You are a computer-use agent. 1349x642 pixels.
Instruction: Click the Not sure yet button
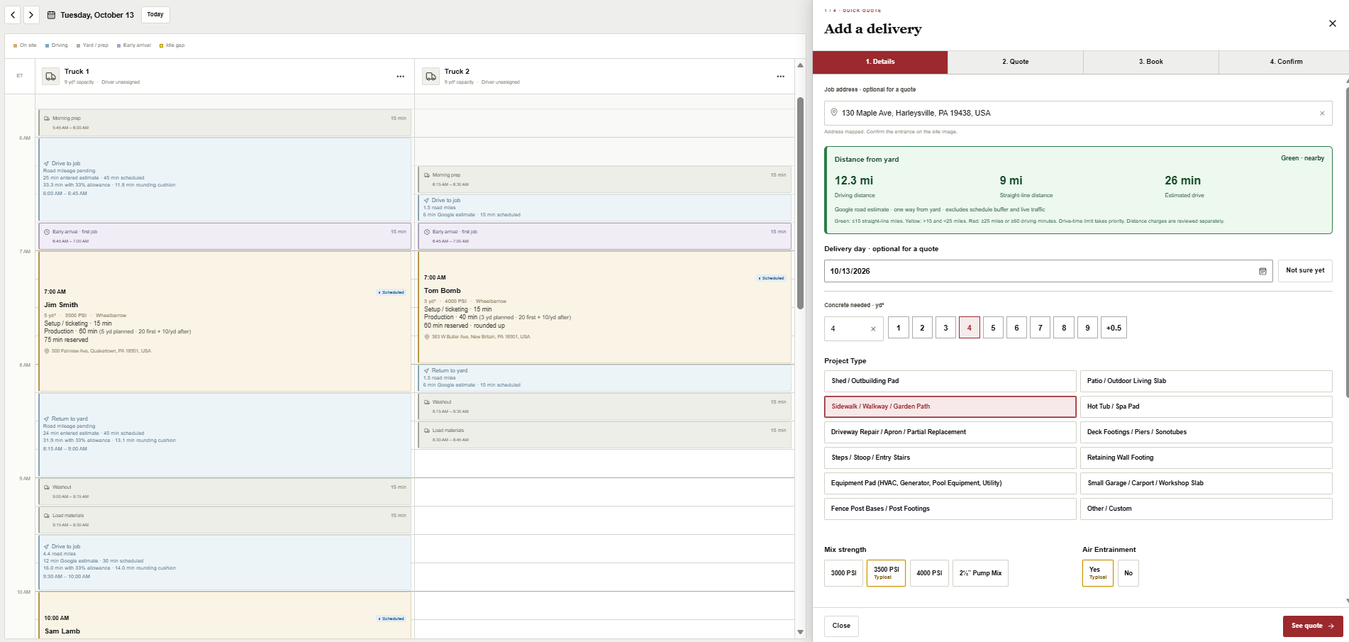tap(1305, 270)
